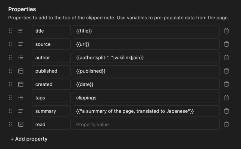The width and height of the screenshot is (241, 149).
Task: Change the date type icon for published
Action: point(21,71)
